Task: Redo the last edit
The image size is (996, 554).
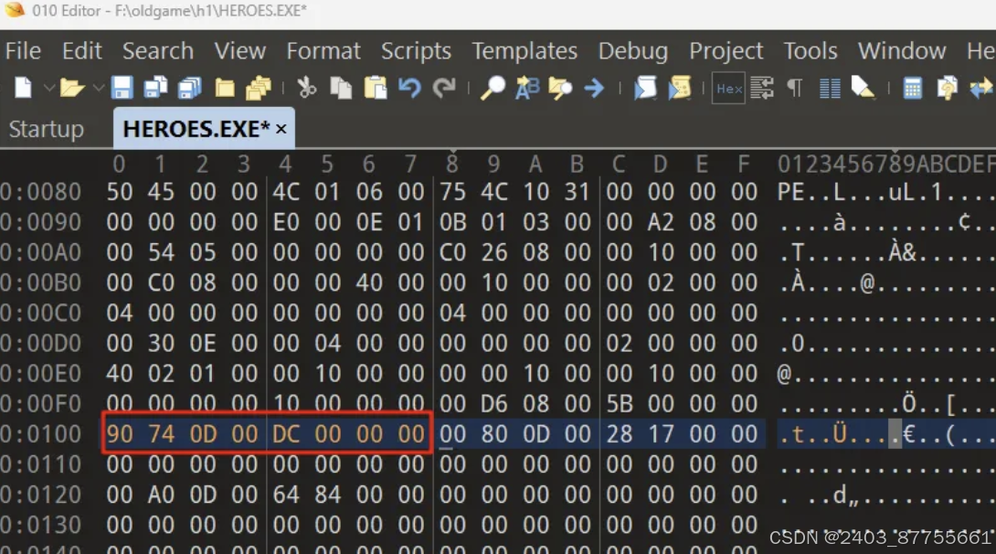Action: [444, 88]
